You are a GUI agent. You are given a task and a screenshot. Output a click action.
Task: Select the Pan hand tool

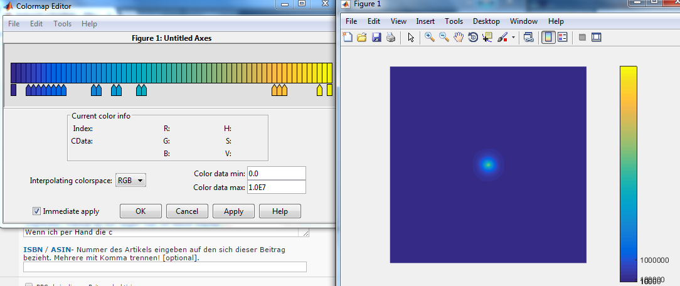(x=459, y=38)
